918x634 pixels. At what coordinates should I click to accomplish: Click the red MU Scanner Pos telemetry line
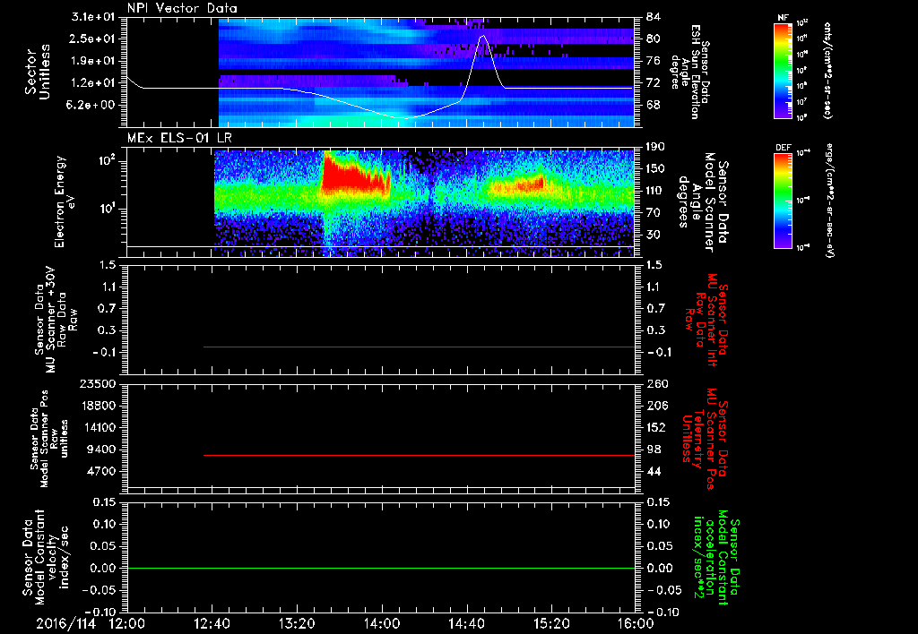(419, 455)
